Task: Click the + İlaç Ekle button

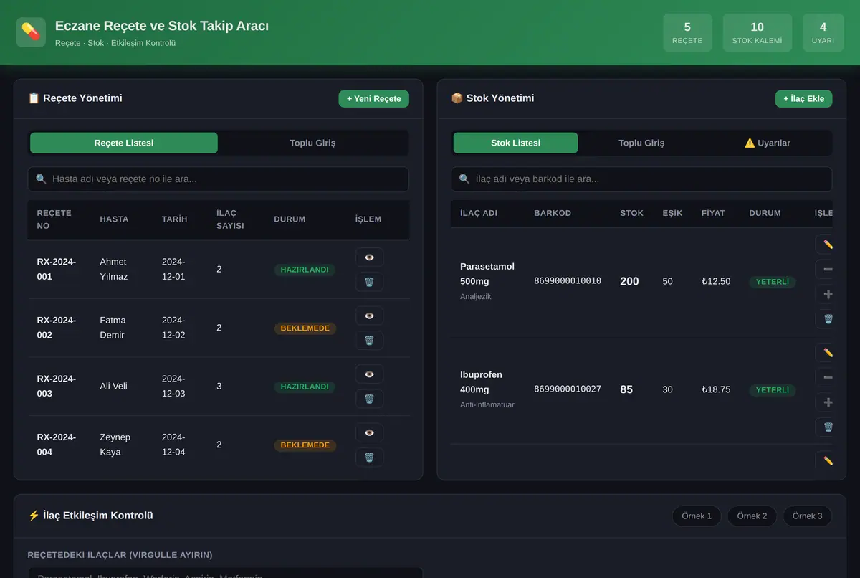Action: click(x=803, y=98)
